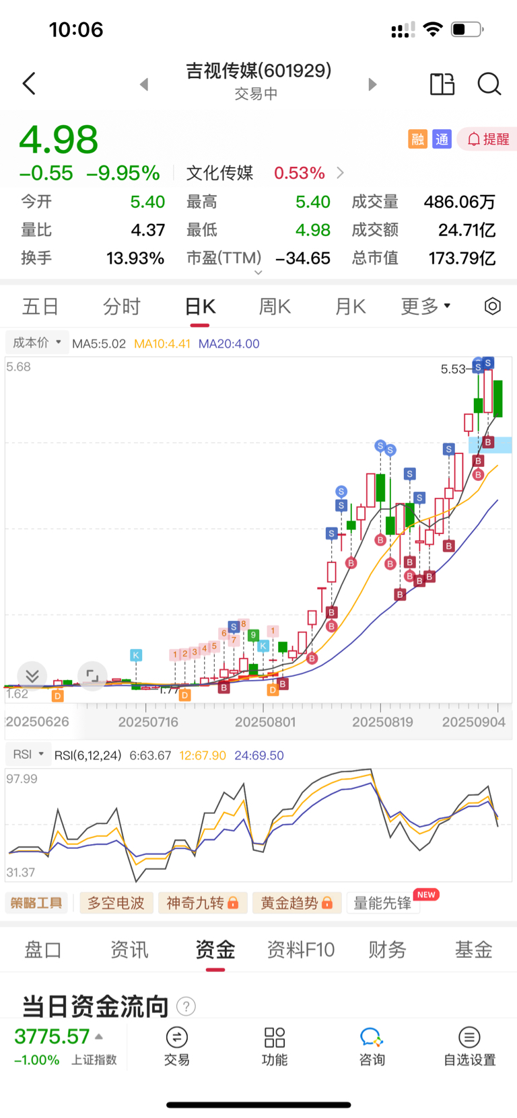Viewport: 517px width, 1118px height.
Task: Open the 财务 tab
Action: (387, 950)
